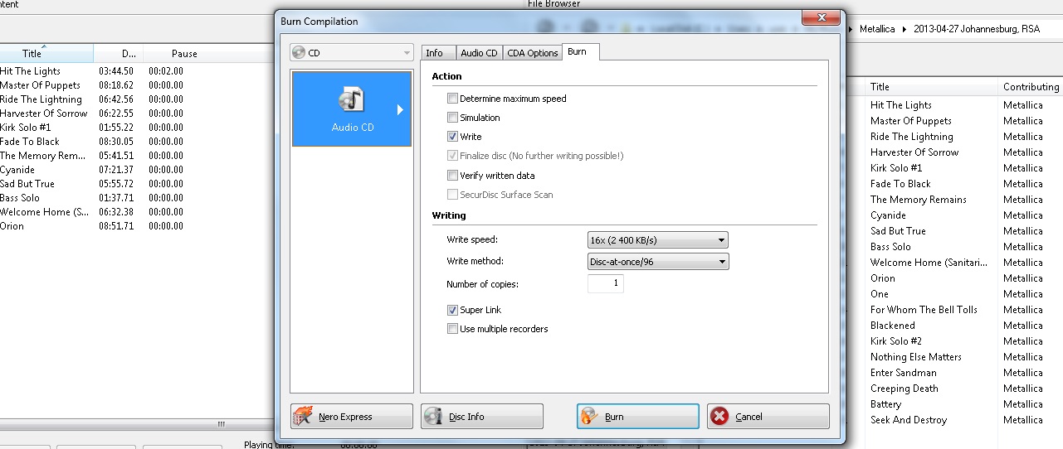1063x449 pixels.
Task: Select Sad But True in compilation track list
Action: tap(27, 184)
